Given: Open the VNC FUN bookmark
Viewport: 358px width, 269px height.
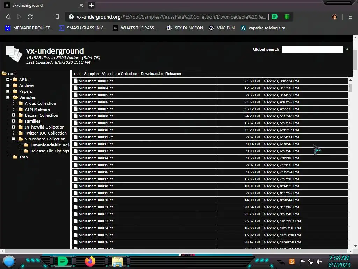Looking at the screenshot, I should (222, 28).
